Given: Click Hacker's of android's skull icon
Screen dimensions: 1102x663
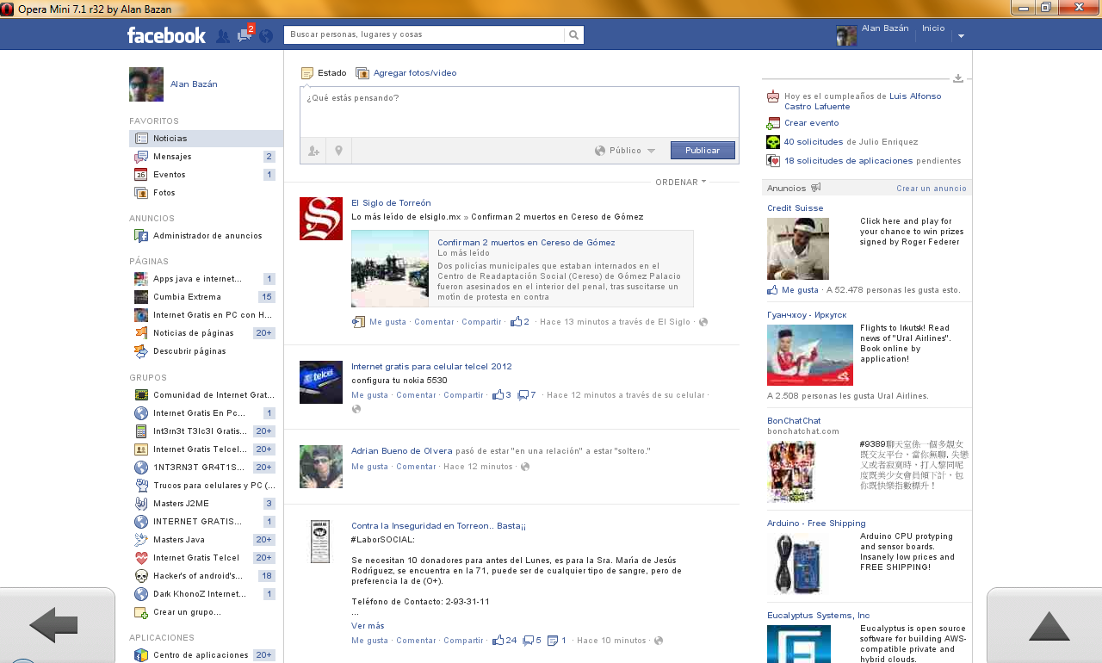Looking at the screenshot, I should [141, 576].
